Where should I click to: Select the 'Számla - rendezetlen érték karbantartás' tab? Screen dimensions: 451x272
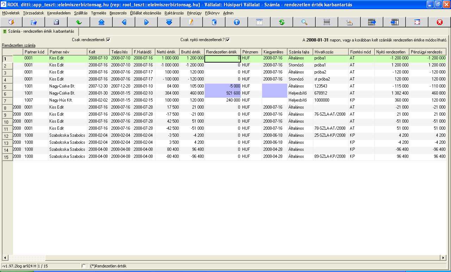coord(41,32)
